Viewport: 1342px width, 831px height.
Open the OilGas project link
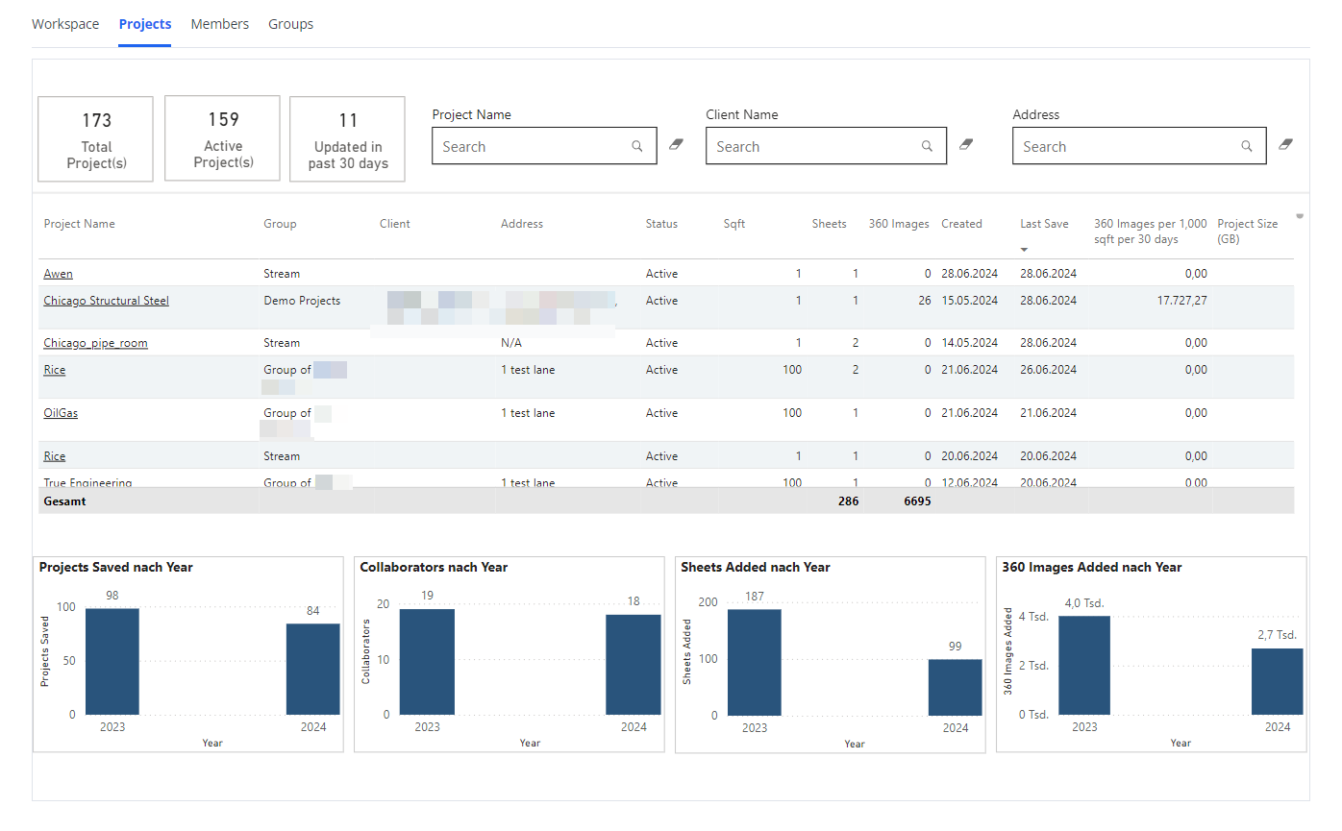click(61, 413)
